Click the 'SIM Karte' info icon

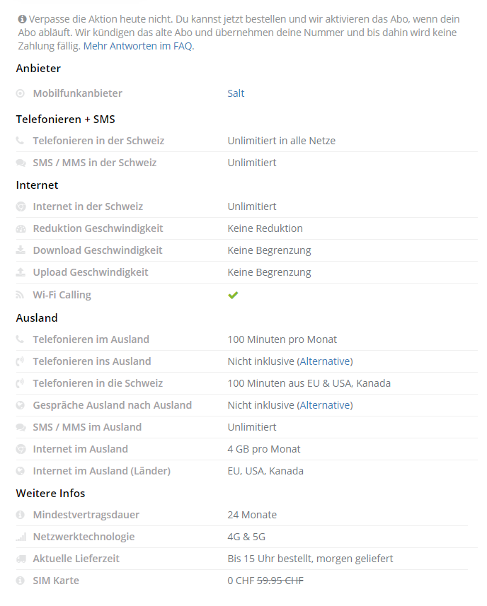pyautogui.click(x=20, y=581)
